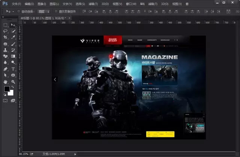Open the 编辑(E) menu
The image size is (240, 157).
point(29,4)
